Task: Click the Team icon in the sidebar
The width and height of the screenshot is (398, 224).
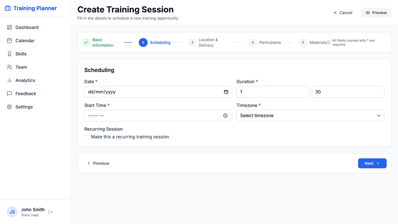Action: click(9, 67)
